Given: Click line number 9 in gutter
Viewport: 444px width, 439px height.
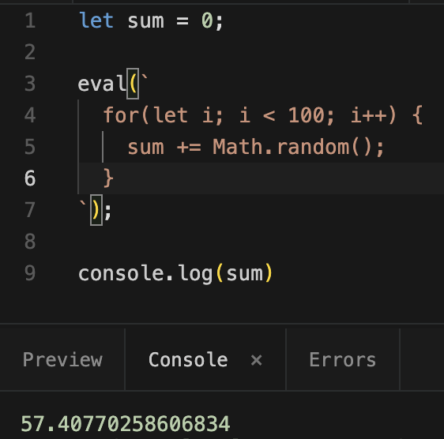Looking at the screenshot, I should [30, 273].
